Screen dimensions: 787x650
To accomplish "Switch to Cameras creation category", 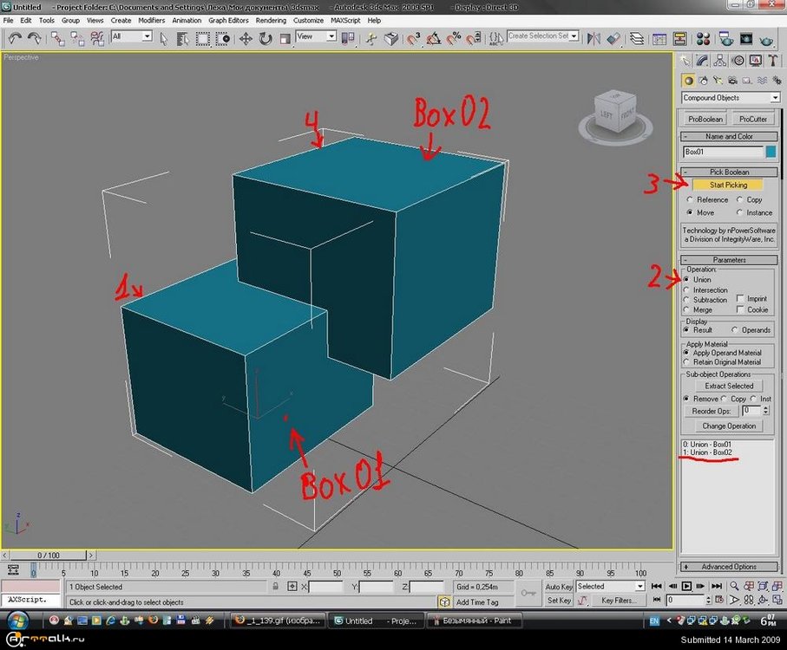I will (731, 80).
